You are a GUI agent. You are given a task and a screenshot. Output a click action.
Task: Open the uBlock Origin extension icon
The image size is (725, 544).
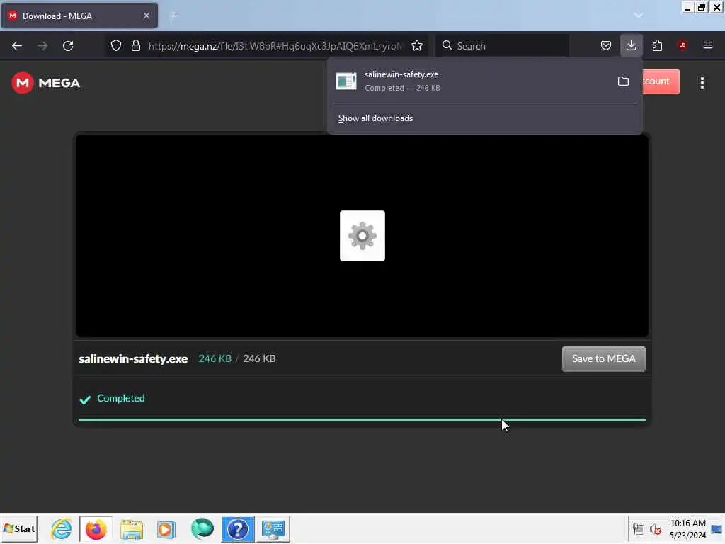coord(683,45)
